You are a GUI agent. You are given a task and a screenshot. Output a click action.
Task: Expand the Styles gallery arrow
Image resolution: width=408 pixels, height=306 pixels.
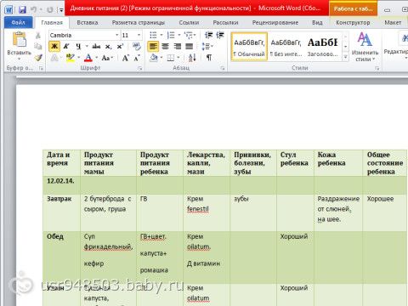(x=346, y=58)
